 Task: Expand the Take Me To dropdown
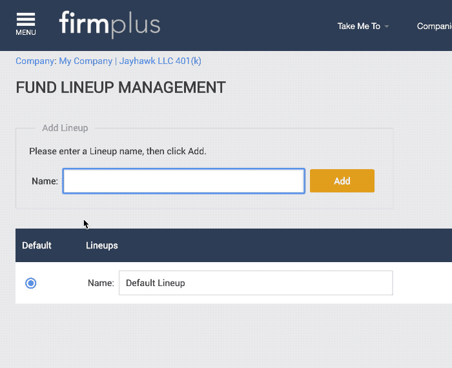tap(363, 26)
